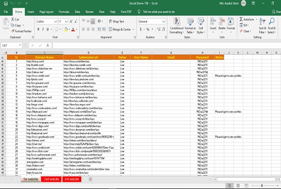281x189 pixels.
Task: Click the orientation icon
Action: pos(100,21)
